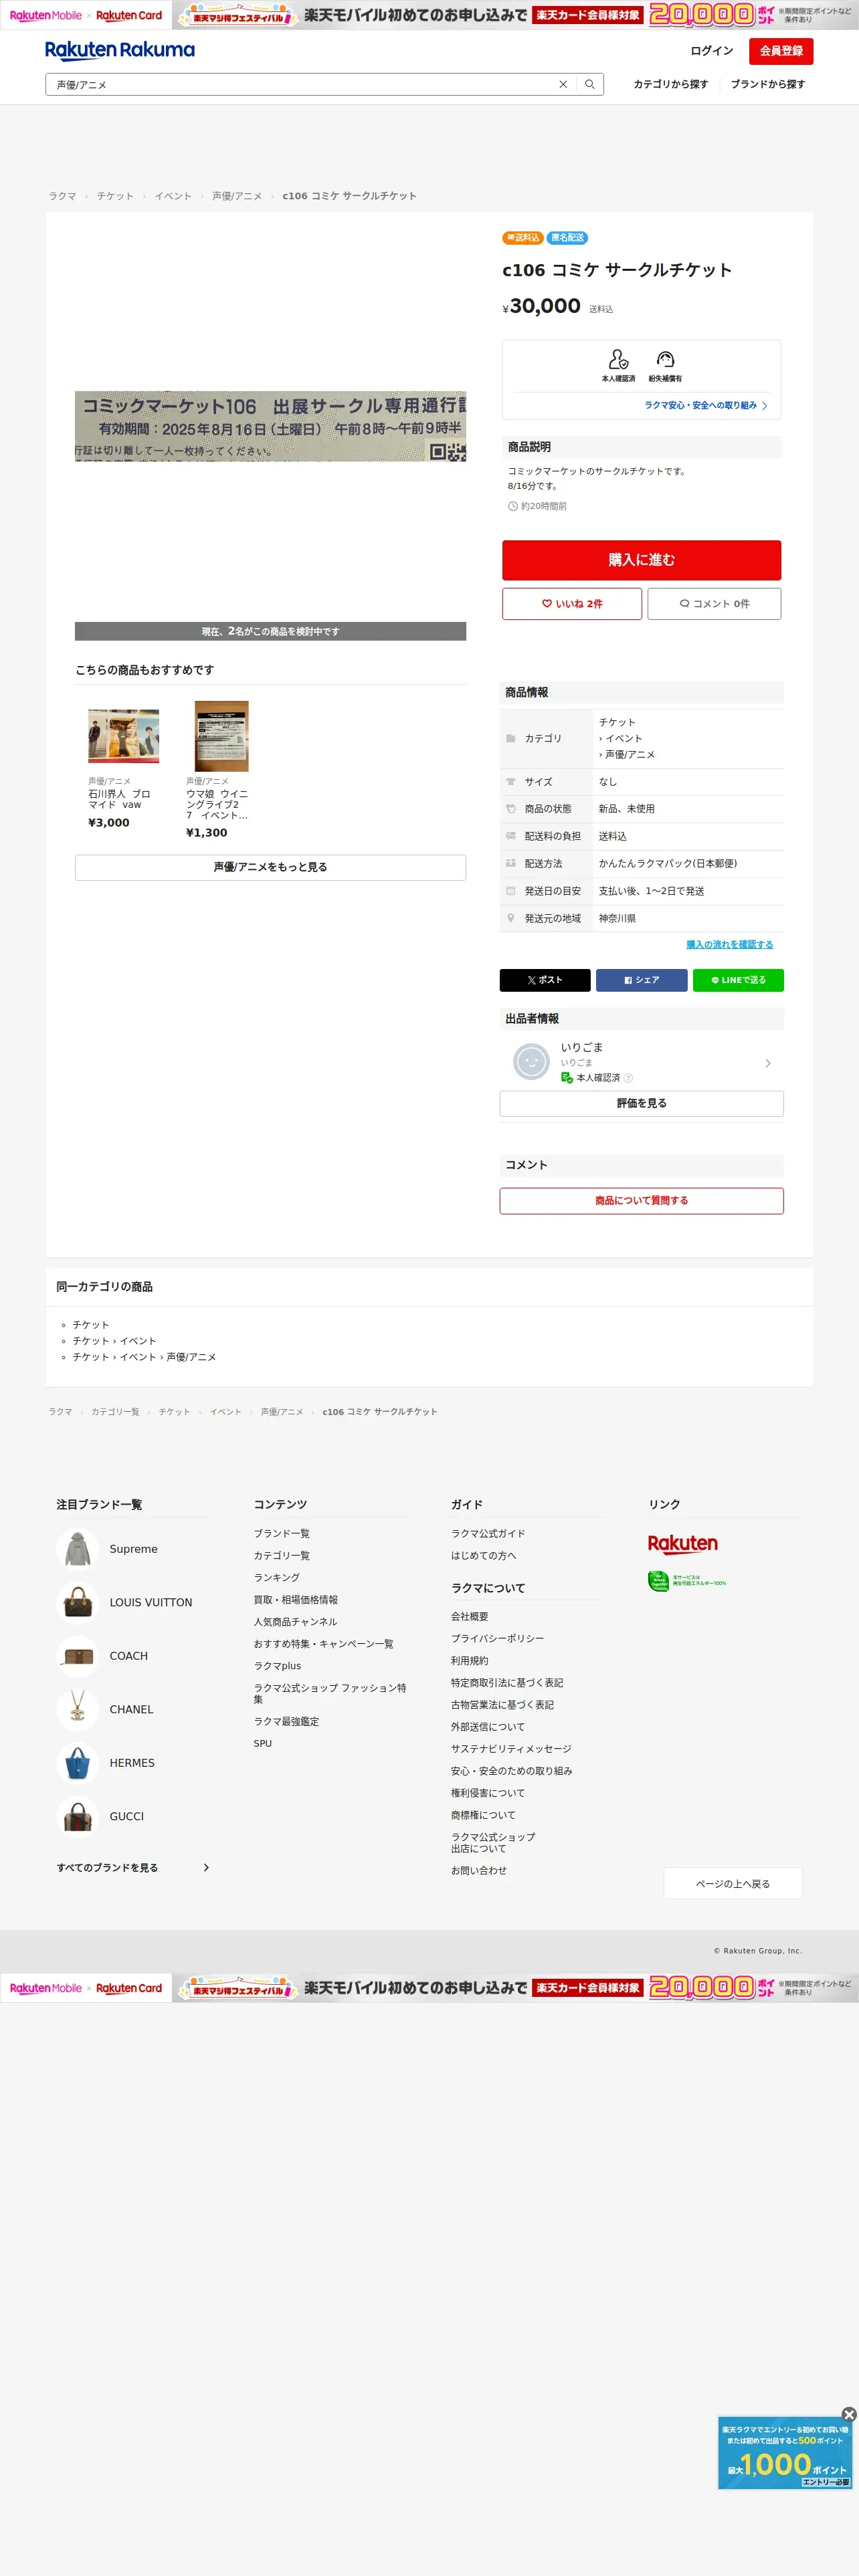The image size is (859, 2576).
Task: Open お問い合わせ footer link
Action: 479,1871
